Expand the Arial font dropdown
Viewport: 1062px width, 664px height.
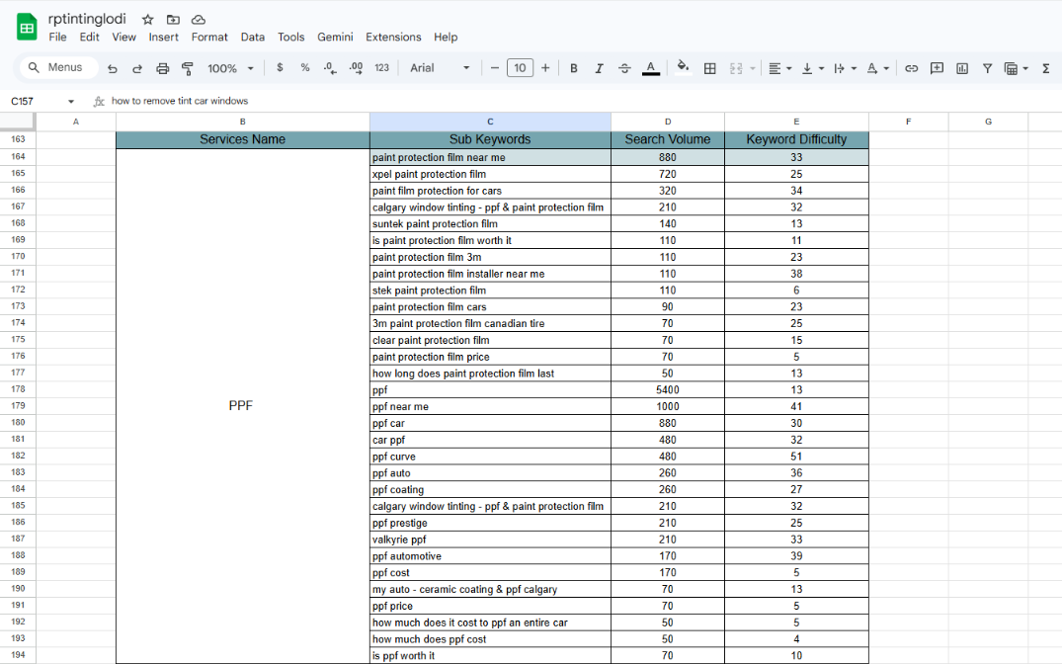[x=440, y=68]
